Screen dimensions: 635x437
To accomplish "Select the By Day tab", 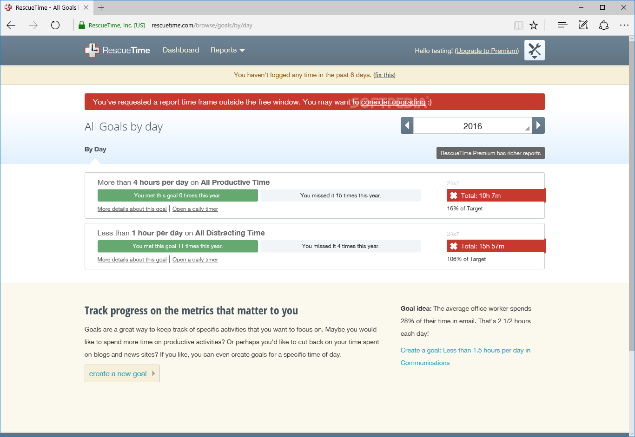I will pyautogui.click(x=95, y=149).
